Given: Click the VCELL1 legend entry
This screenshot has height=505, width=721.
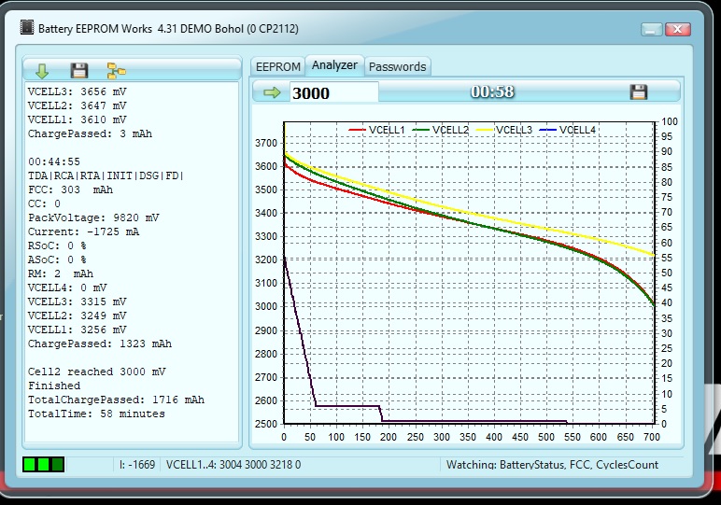Looking at the screenshot, I should pyautogui.click(x=376, y=130).
